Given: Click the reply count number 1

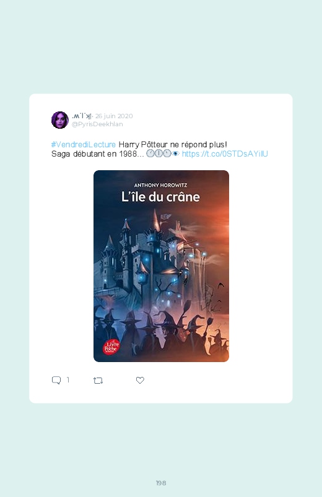Looking at the screenshot, I should [x=67, y=380].
